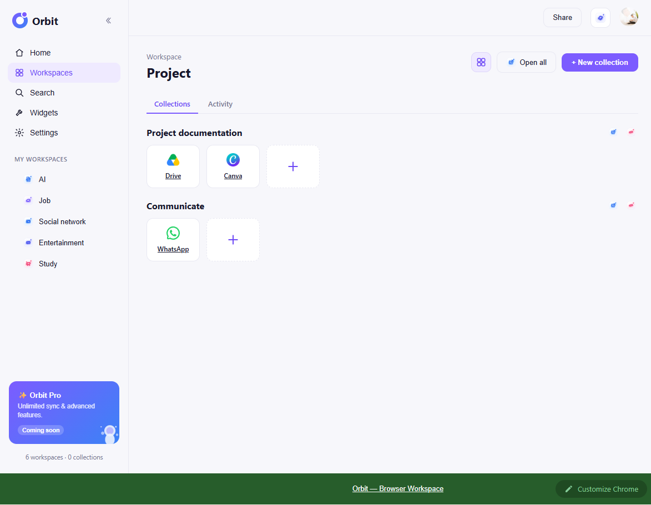This screenshot has height=505, width=651.
Task: Create a new collection
Action: [599, 62]
